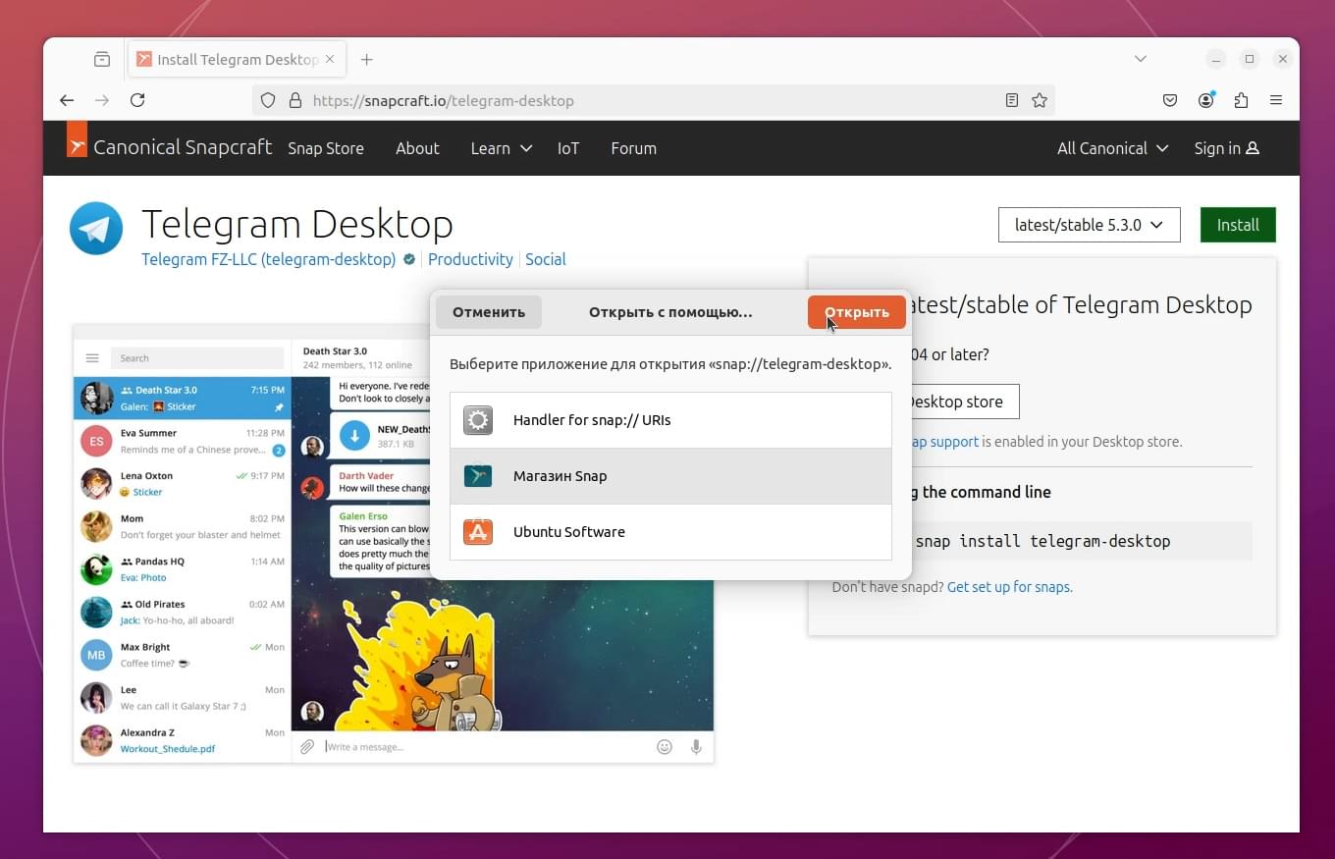
Task: Open Snap Store in the navigation bar
Action: (x=326, y=148)
